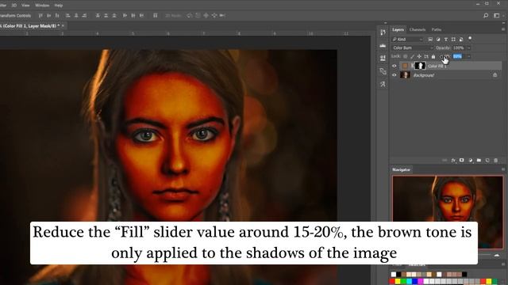Create a new layer
This screenshot has height=285, width=508.
[x=487, y=160]
